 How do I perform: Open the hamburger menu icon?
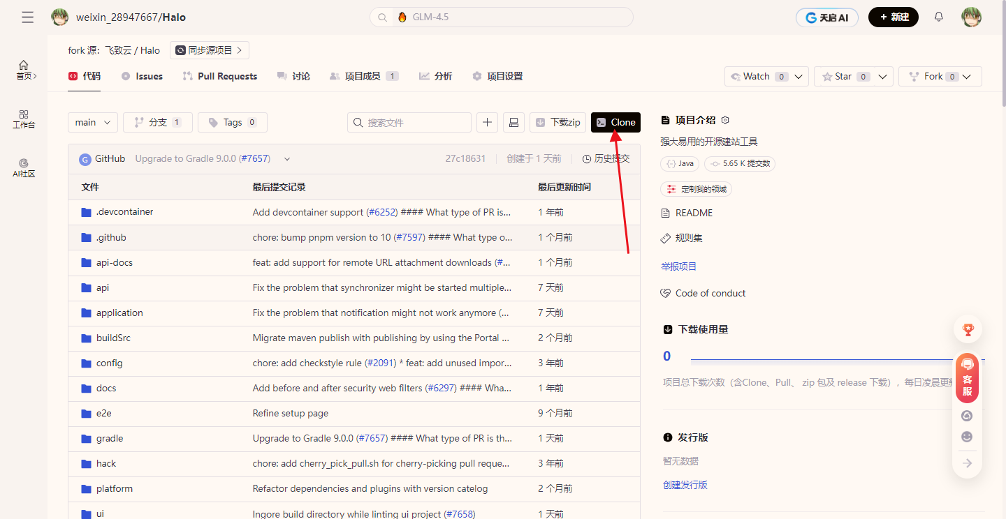click(x=27, y=17)
